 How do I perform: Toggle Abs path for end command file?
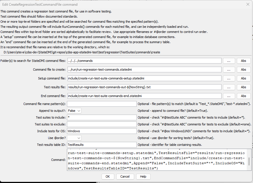click(x=243, y=96)
